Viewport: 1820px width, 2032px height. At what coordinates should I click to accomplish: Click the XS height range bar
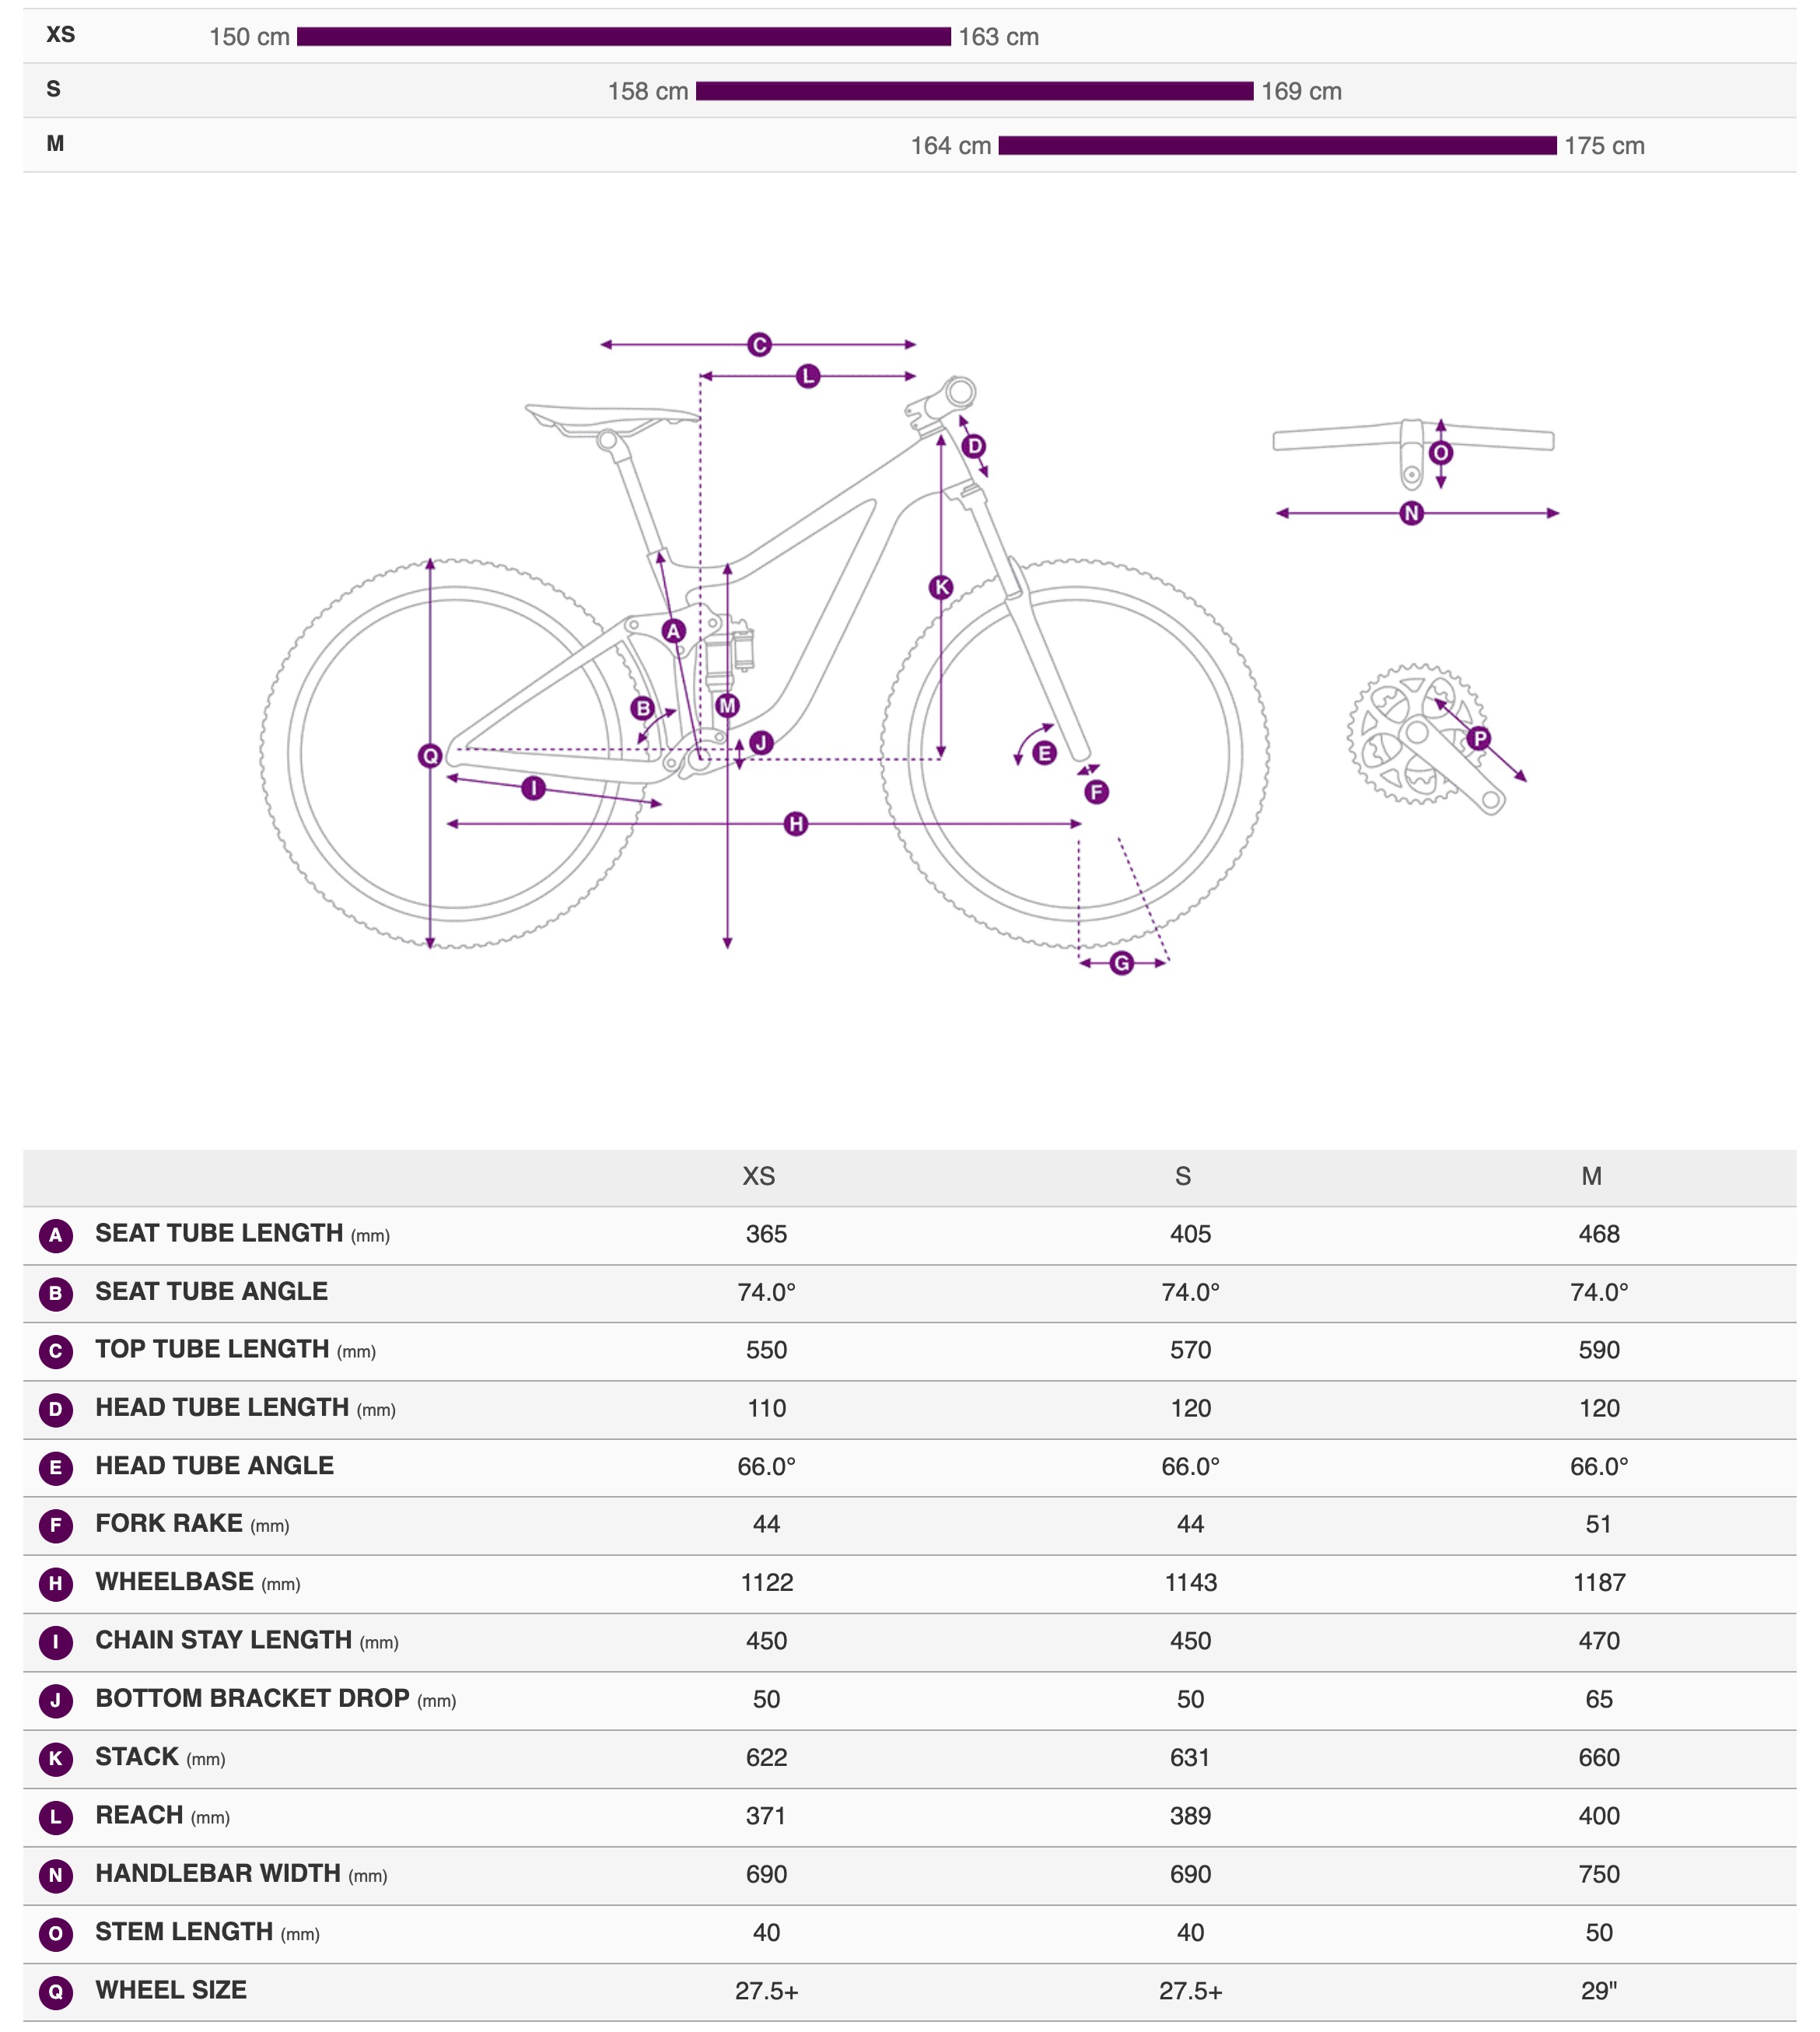click(623, 37)
